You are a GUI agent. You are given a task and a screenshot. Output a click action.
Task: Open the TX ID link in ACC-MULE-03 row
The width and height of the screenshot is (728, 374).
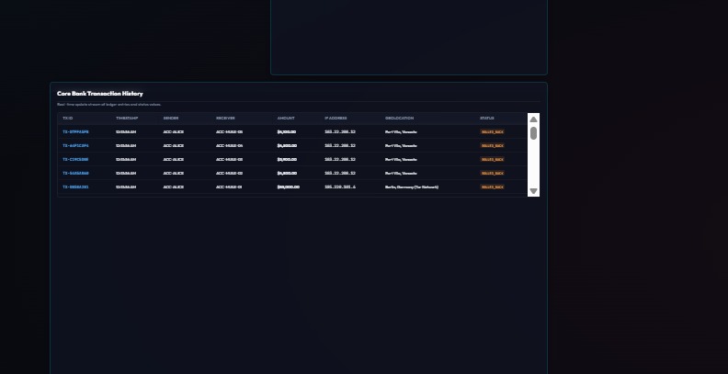click(x=75, y=160)
